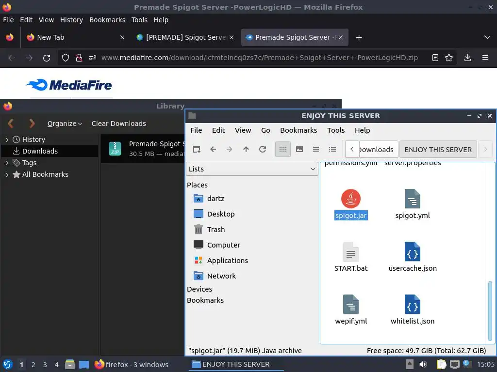
Task: Open Firefox History menu
Action: 71,20
